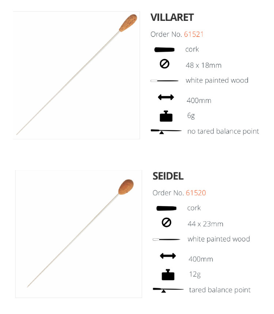Select the 'no tared balance point' text
The image size is (274, 314).
tap(223, 131)
